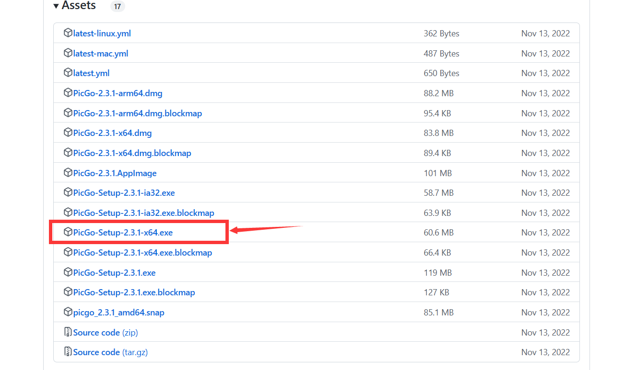Download PicGo-Setup-2.3.1-x64.exe installer
The image size is (637, 370).
click(123, 233)
